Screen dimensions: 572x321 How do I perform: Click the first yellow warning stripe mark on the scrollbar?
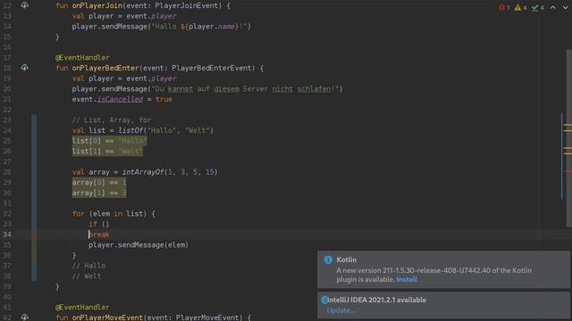point(568,125)
